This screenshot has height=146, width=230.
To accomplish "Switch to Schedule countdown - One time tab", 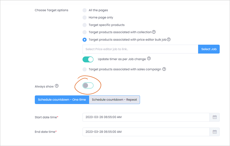I will tap(62, 100).
